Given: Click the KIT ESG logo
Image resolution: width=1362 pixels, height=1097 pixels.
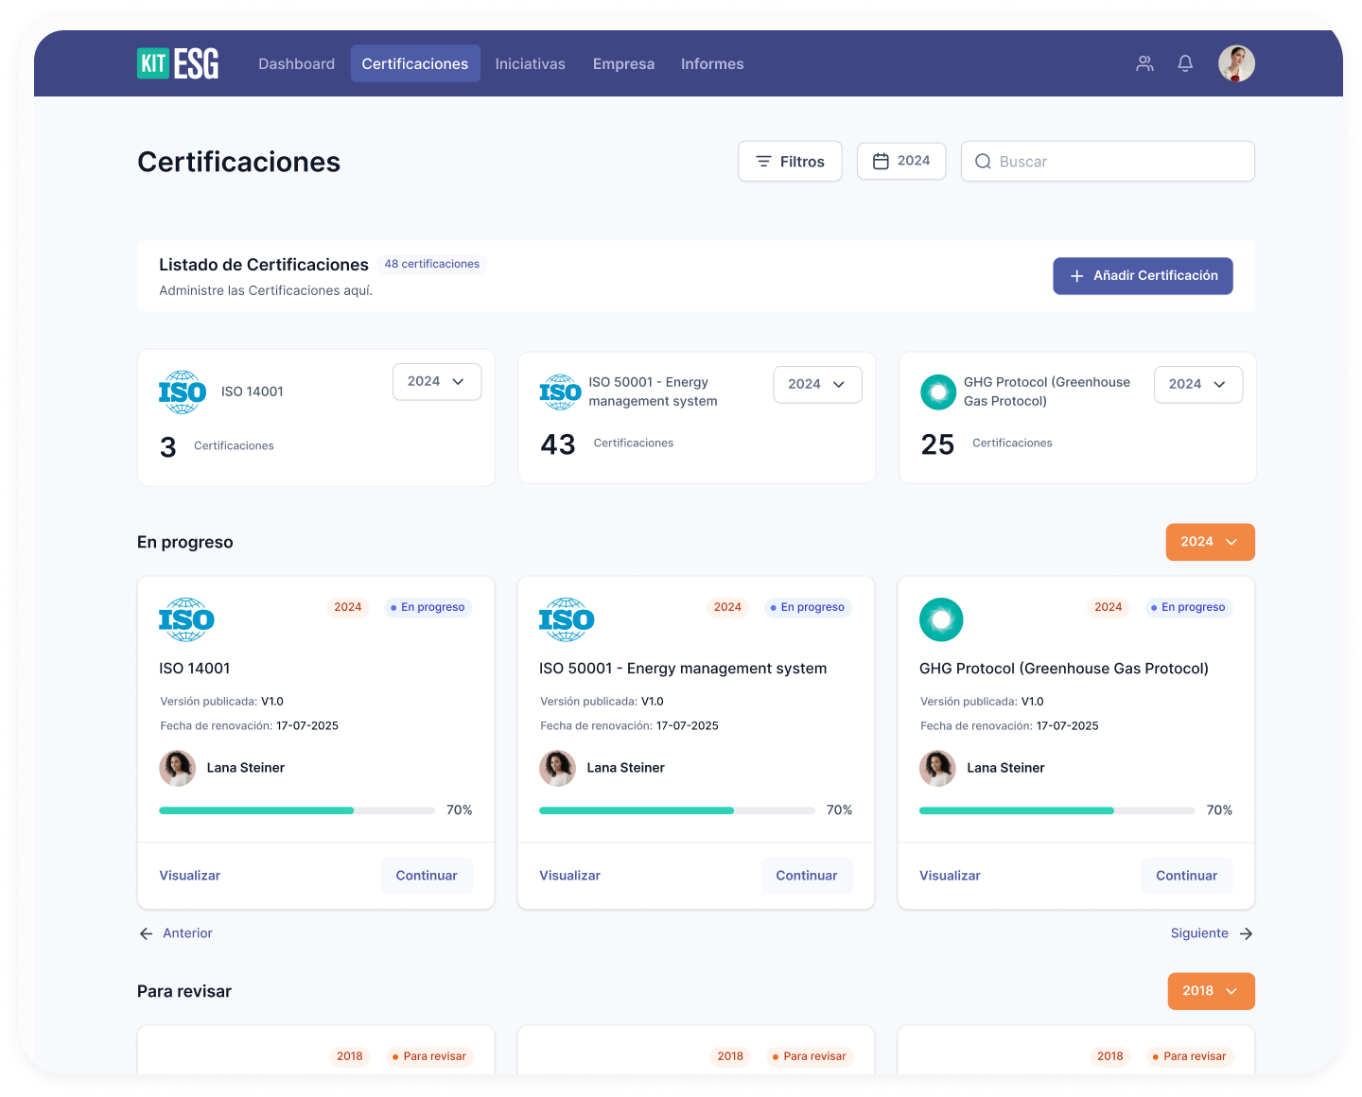Looking at the screenshot, I should [178, 63].
